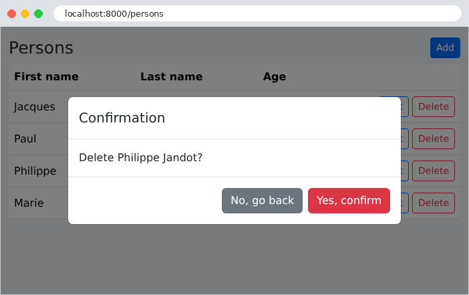Screen dimensions: 469x295
Task: Click the Add person button
Action: tap(445, 47)
